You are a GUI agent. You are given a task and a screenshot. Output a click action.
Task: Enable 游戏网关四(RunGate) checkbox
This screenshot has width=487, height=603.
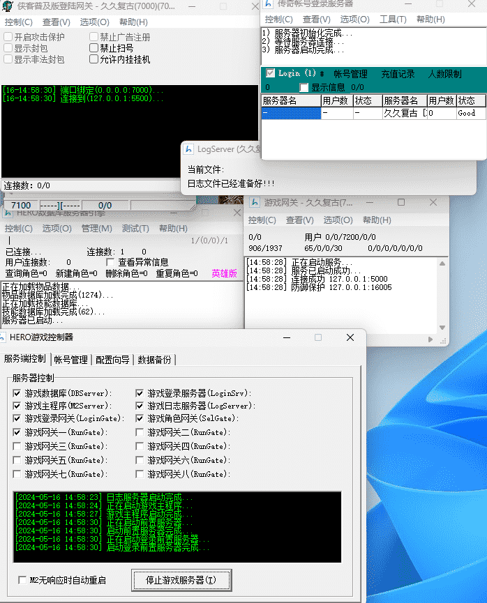click(x=140, y=446)
